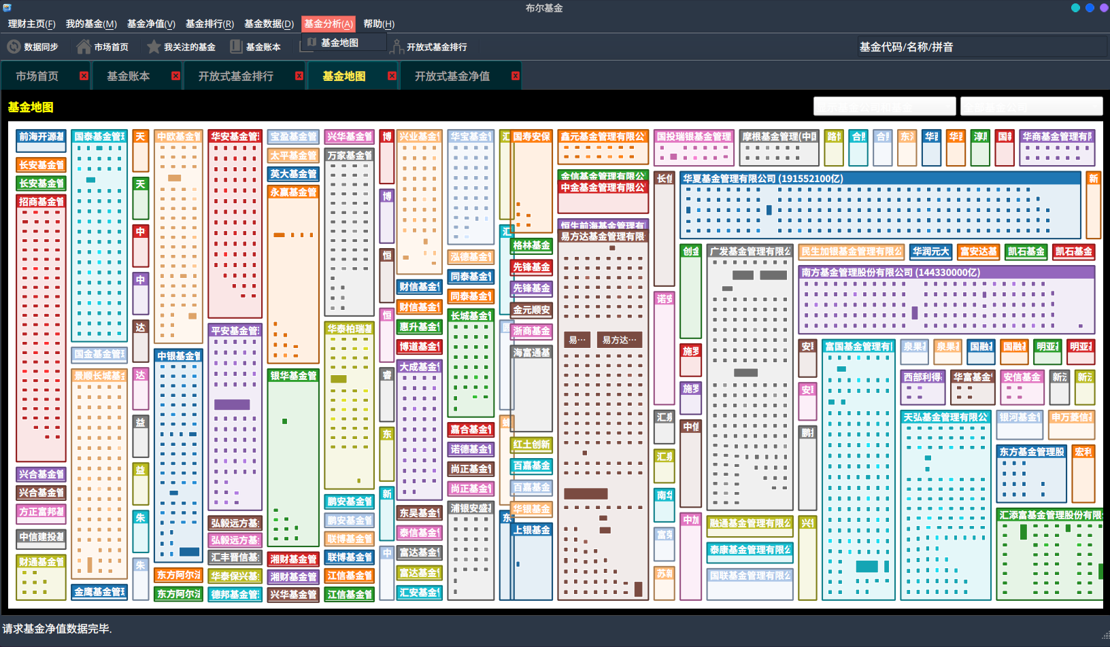Click the 我关注的基金 toolbar label
Screen dimensions: 1110x647
189,47
